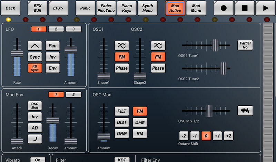Click the Mod Env Attack slider handle
The image size is (276, 162).
click(x=17, y=141)
